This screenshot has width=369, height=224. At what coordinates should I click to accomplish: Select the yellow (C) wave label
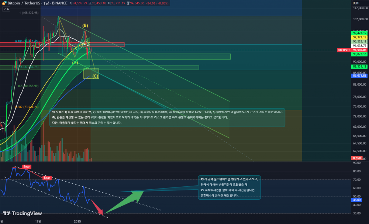coord(95,76)
